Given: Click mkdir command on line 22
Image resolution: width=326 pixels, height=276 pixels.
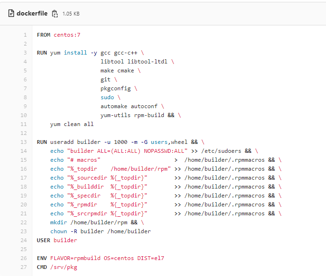Looking at the screenshot, I should point(59,222).
